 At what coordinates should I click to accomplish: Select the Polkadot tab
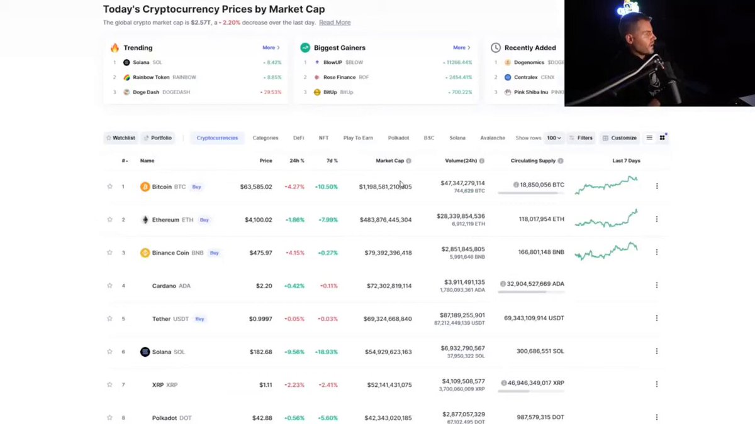click(x=398, y=138)
